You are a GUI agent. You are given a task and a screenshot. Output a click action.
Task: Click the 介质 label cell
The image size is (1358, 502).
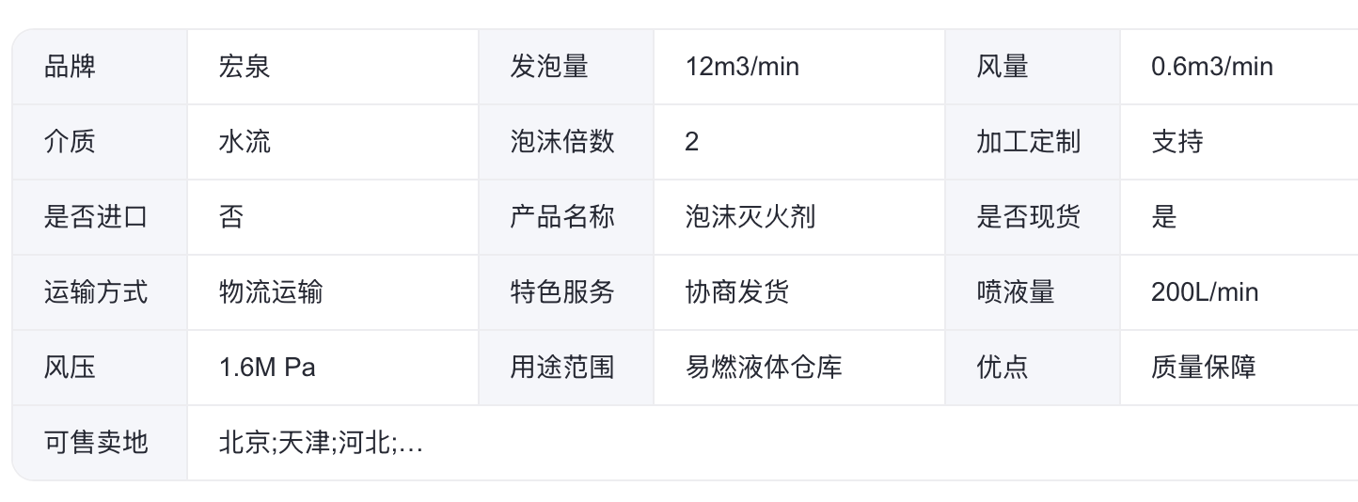pos(71,142)
